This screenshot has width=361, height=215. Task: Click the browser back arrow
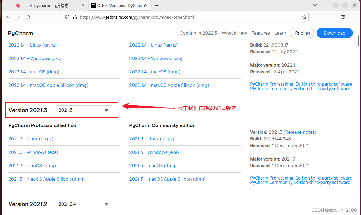pyautogui.click(x=8, y=17)
